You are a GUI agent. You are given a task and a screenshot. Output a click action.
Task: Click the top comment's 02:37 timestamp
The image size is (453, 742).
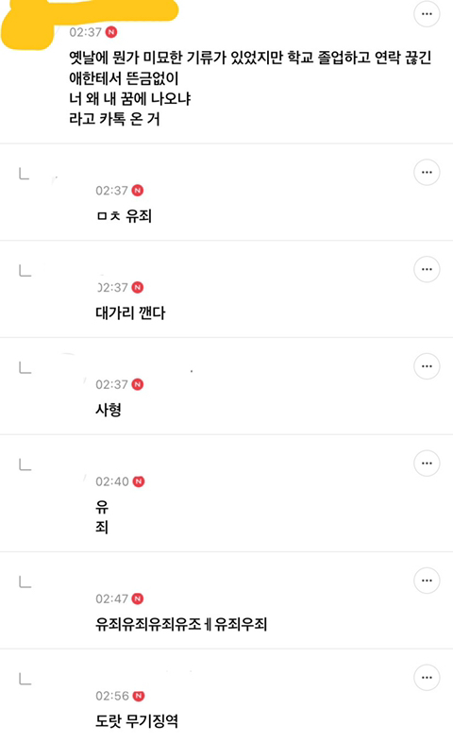[x=86, y=32]
